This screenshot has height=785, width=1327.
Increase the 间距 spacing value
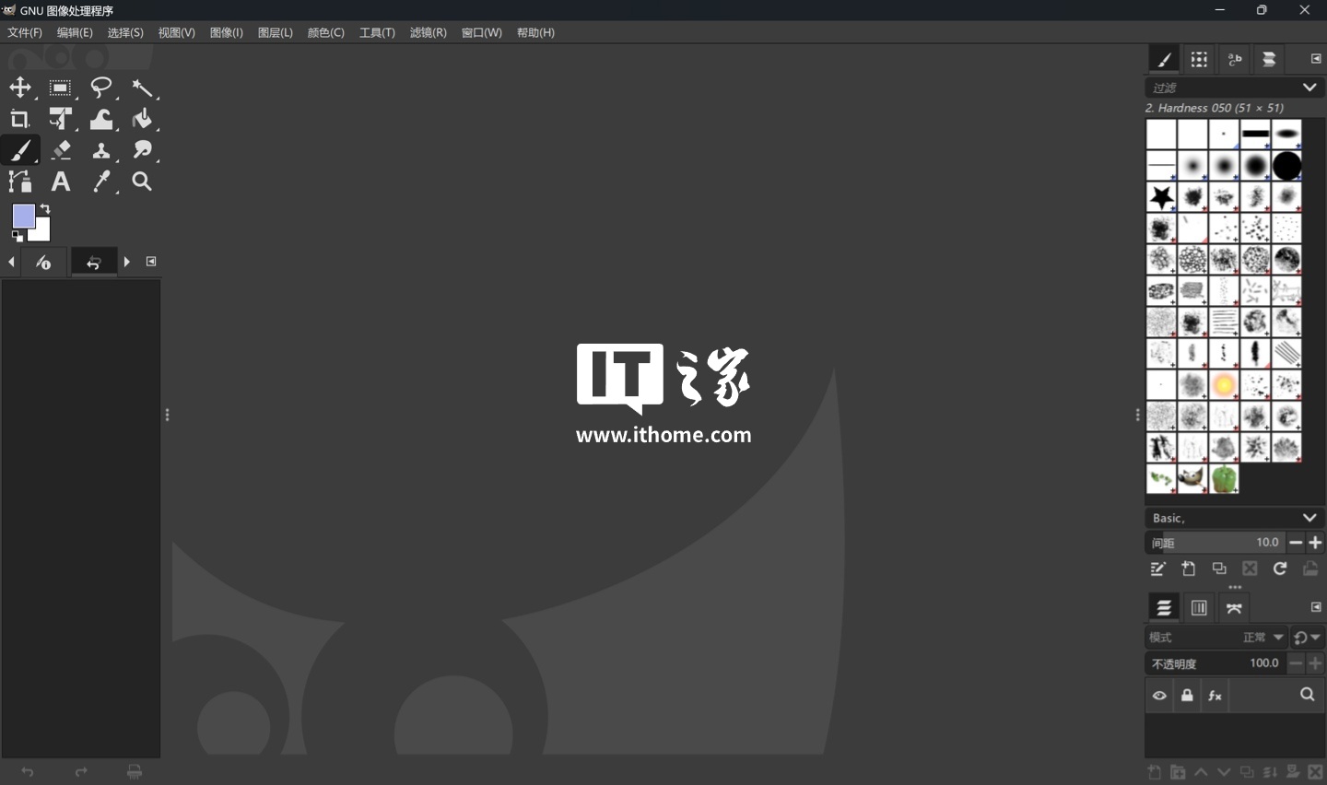coord(1315,543)
